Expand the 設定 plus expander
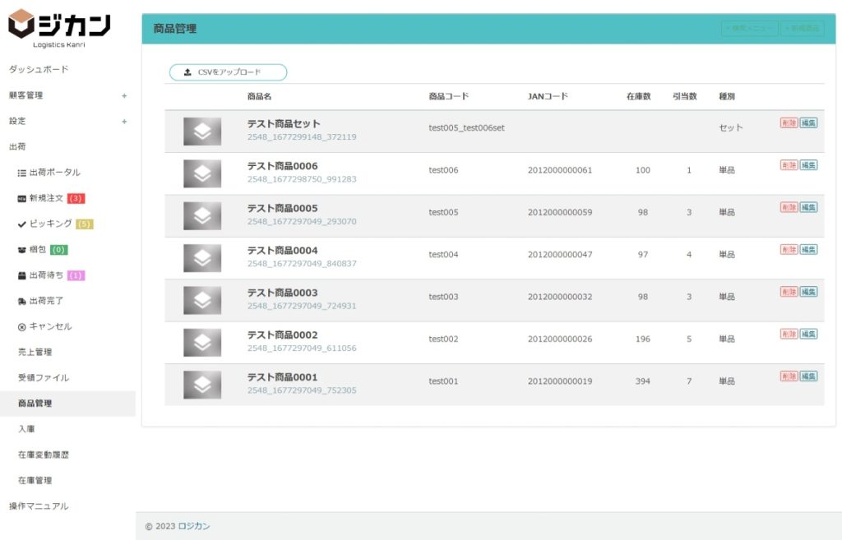The image size is (842, 540). (x=124, y=122)
